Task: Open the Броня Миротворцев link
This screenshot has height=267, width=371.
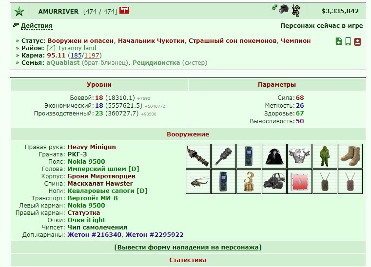Action: click(101, 176)
